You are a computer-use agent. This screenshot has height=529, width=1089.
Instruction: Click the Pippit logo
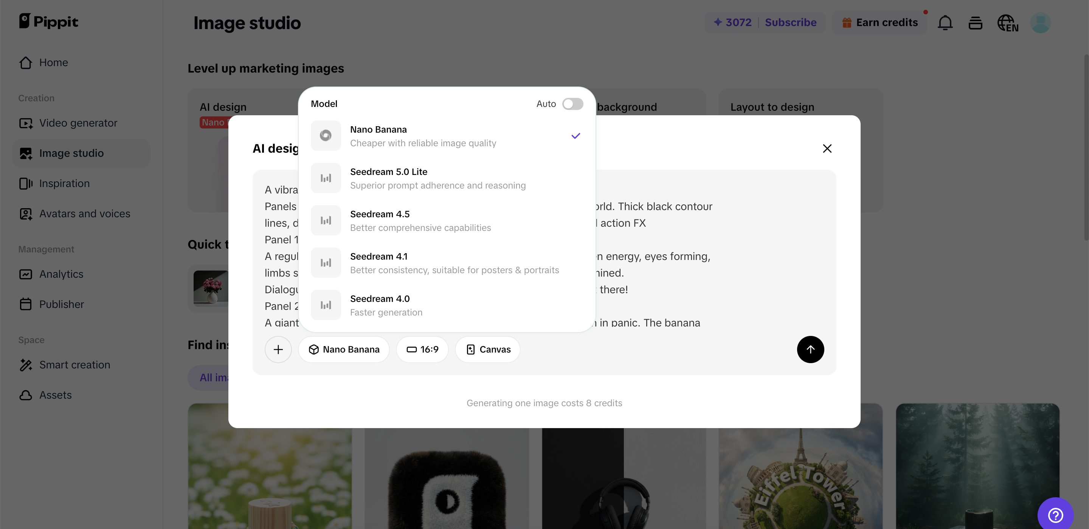coord(48,21)
